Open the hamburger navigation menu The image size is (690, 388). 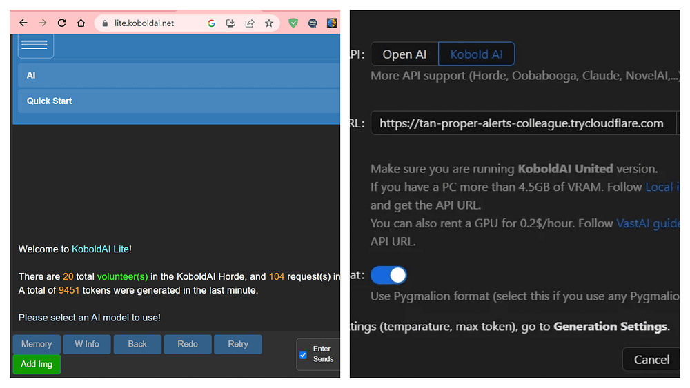pyautogui.click(x=36, y=45)
